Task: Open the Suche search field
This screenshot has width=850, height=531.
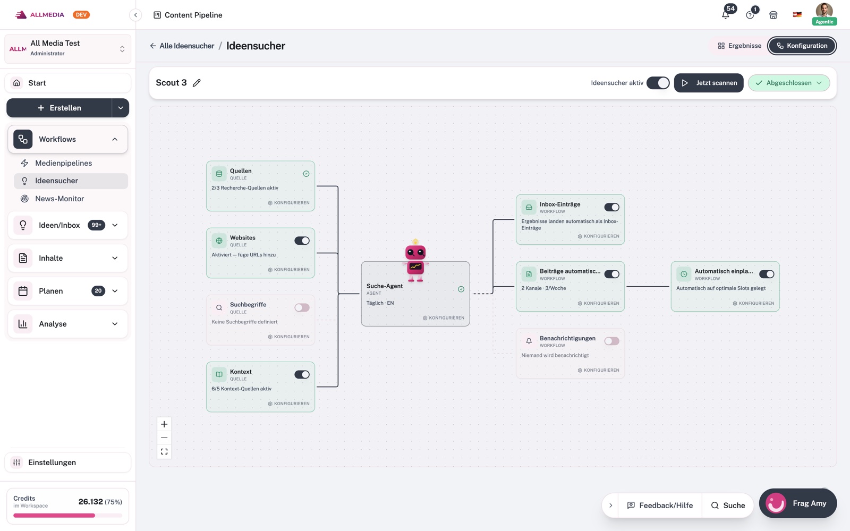Action: 728,506
